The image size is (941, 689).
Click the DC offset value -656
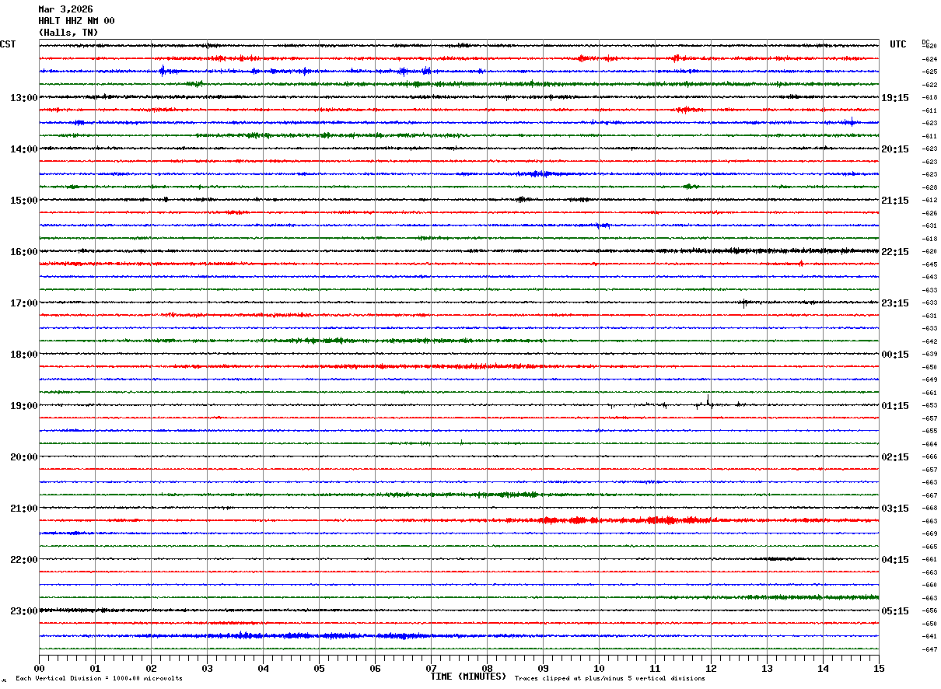(x=929, y=610)
